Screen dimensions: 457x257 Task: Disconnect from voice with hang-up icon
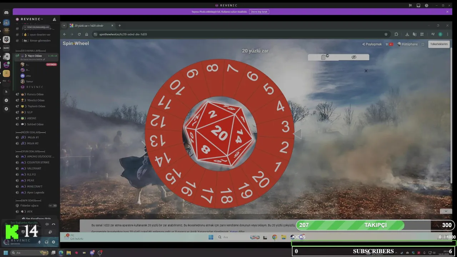(54, 224)
